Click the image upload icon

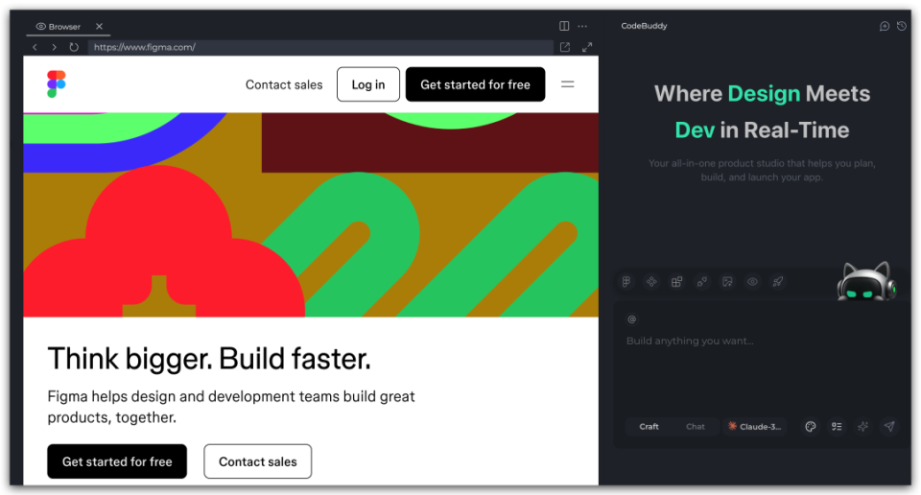tap(727, 282)
